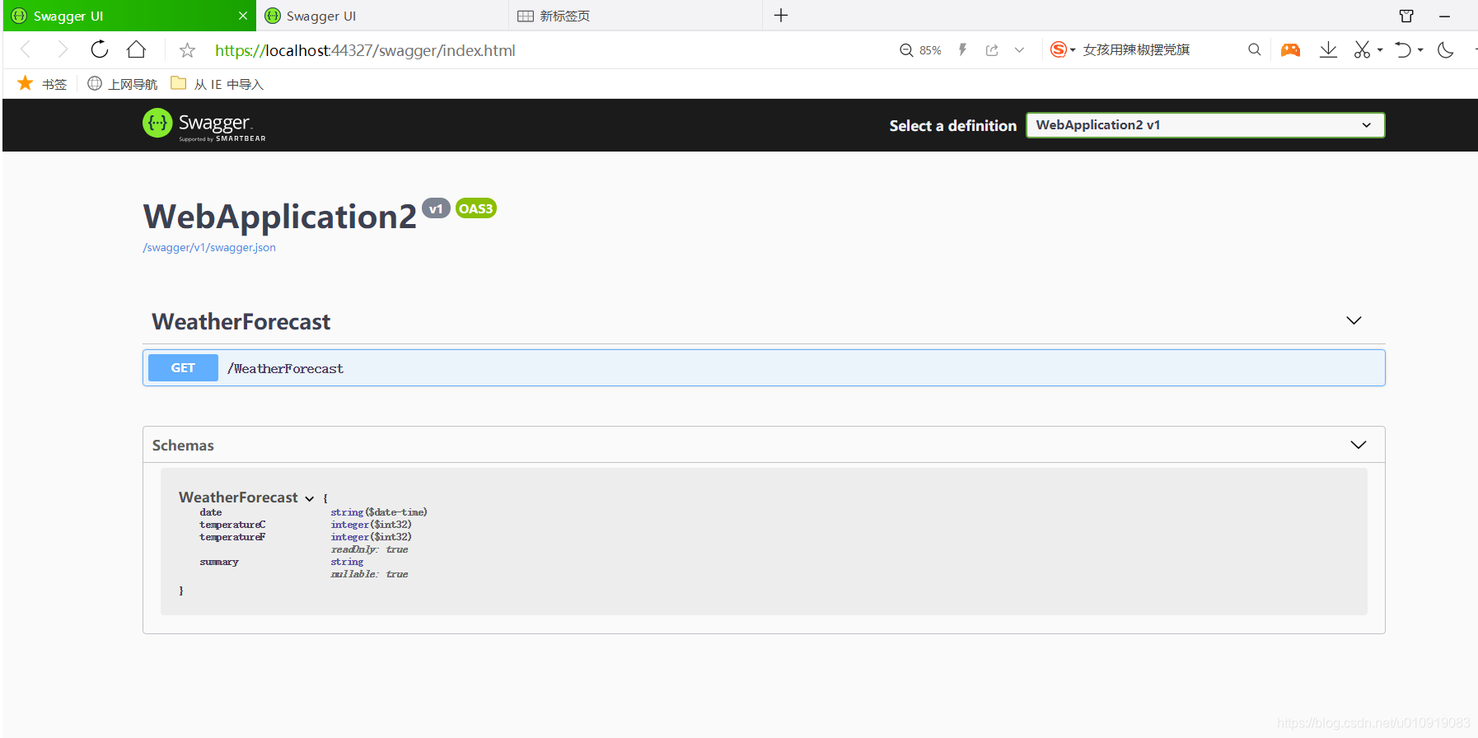
Task: Click the Schemas section heading
Action: (183, 446)
